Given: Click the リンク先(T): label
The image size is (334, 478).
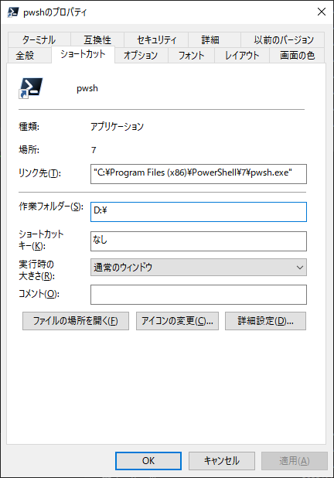Looking at the screenshot, I should coord(39,173).
